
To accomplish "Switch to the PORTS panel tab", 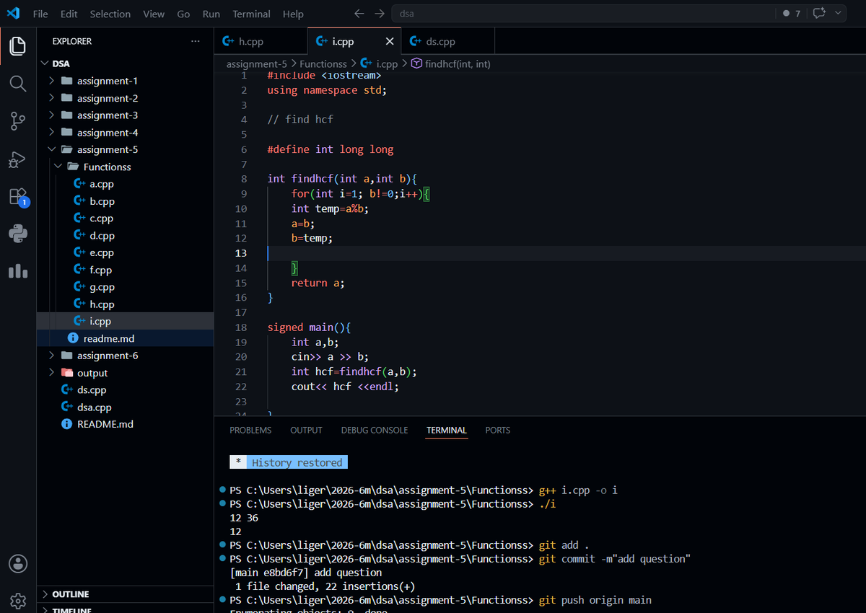I will [498, 430].
